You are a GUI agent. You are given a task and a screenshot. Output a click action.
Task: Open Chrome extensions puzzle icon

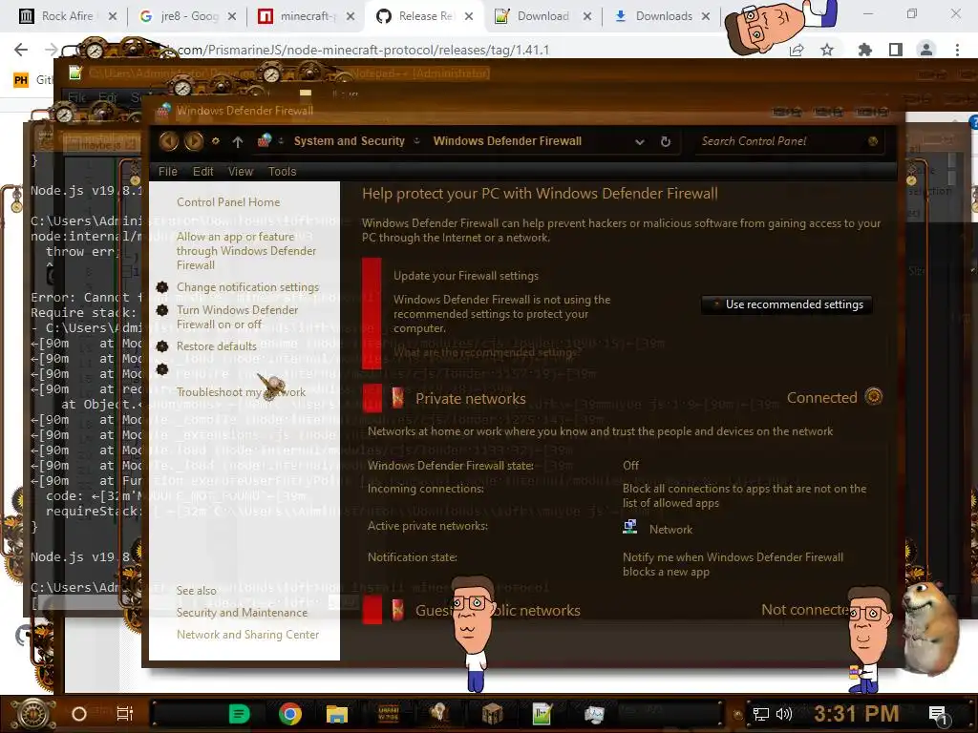(x=865, y=50)
